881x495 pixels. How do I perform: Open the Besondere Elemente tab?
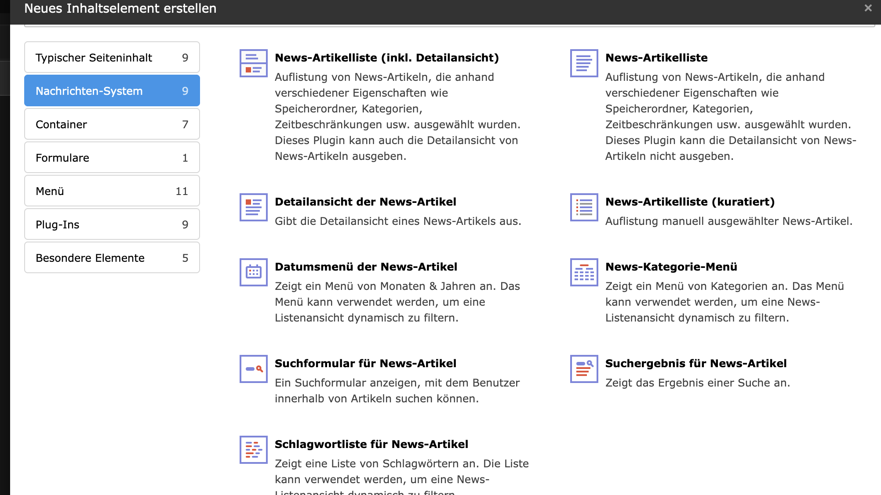pos(112,258)
